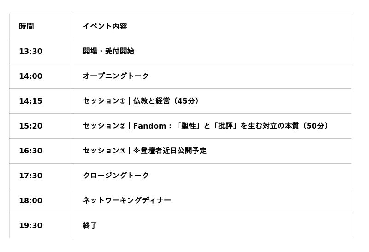Select the 14:15 time cell
The width and height of the screenshot is (369, 252).
[30, 101]
